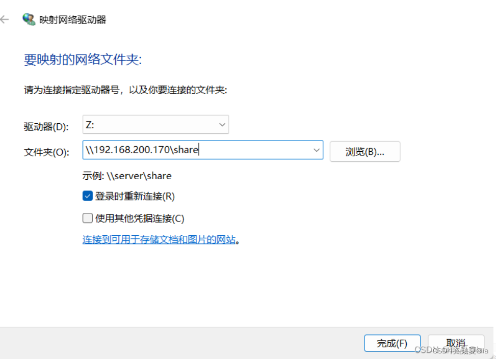Enable 使用其他凭据连接 checkbox

pyautogui.click(x=88, y=218)
